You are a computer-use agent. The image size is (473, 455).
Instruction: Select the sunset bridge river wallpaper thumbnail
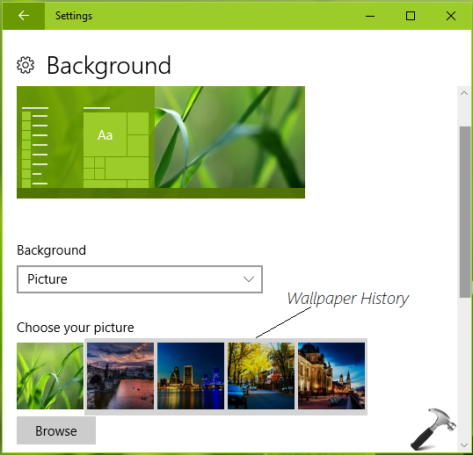click(120, 376)
